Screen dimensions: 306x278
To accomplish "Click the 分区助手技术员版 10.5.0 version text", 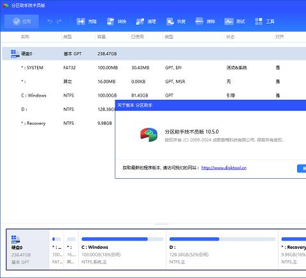I will [x=192, y=132].
